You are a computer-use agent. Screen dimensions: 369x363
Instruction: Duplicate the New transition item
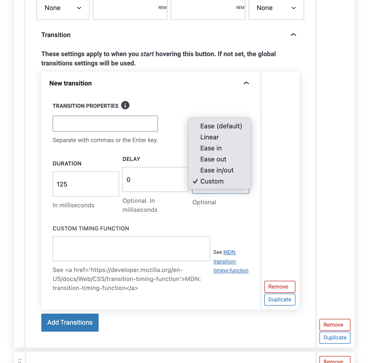[x=280, y=299]
